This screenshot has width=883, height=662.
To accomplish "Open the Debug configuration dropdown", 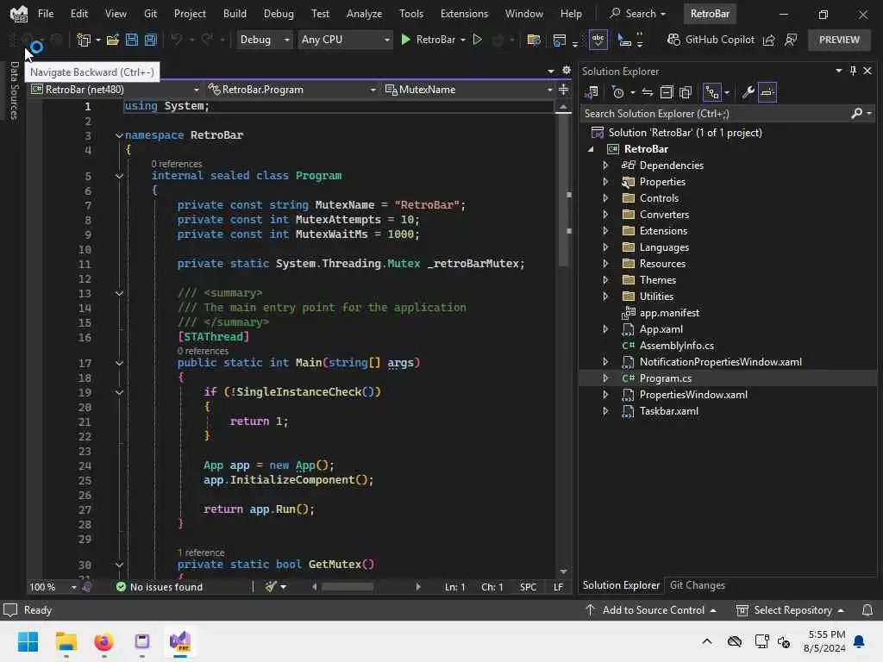I will 264,40.
